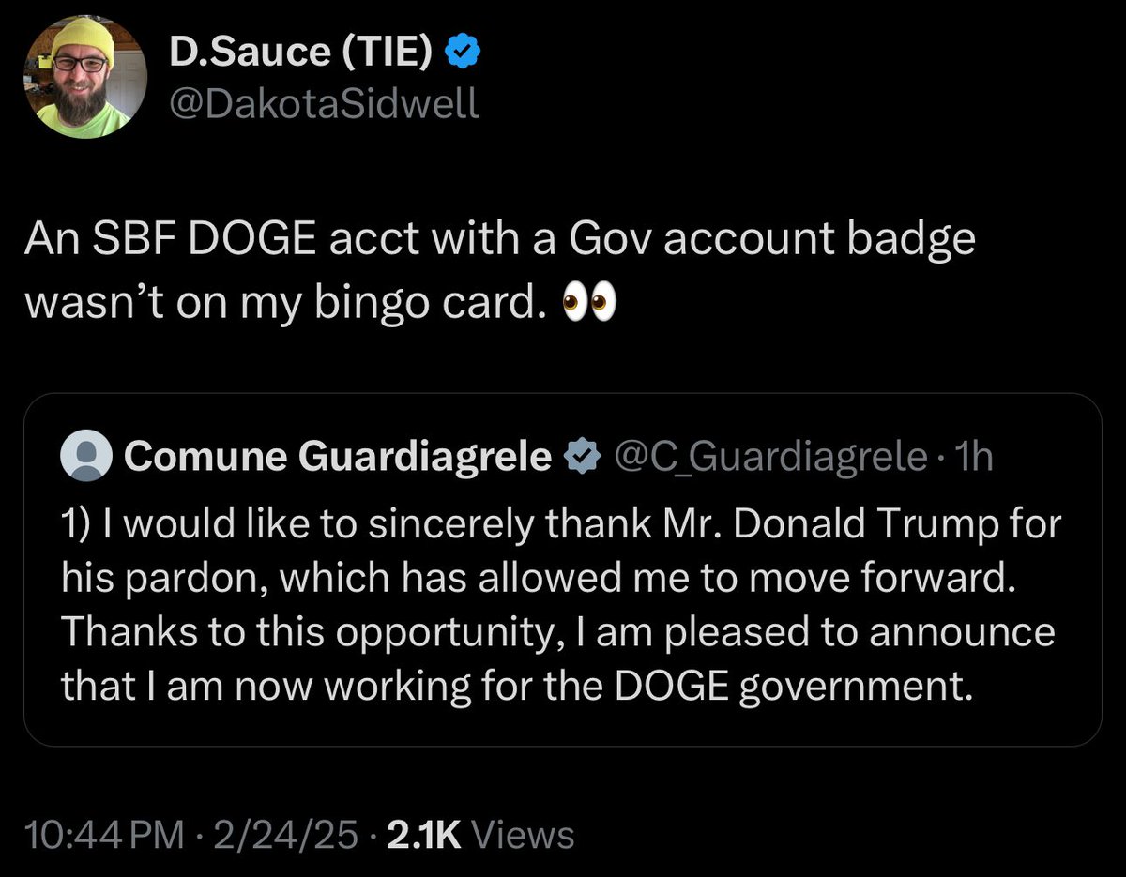The width and height of the screenshot is (1126, 877).
Task: Open the 2.1K view count
Action: tap(422, 834)
